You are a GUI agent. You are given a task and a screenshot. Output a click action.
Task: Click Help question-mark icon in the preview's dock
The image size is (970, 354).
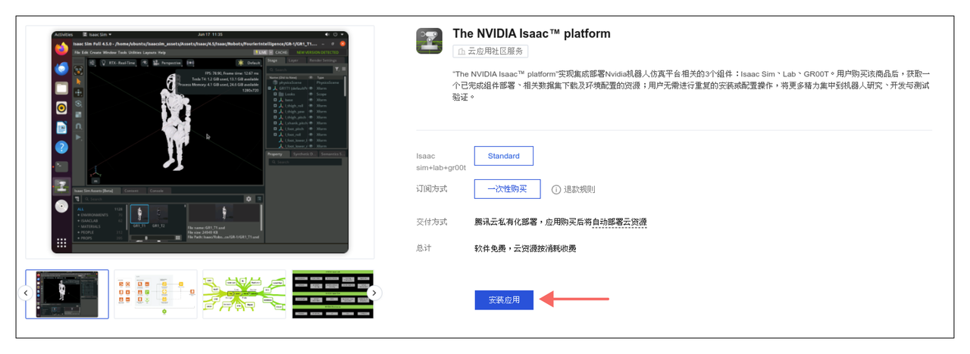(x=61, y=147)
